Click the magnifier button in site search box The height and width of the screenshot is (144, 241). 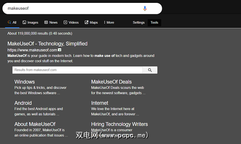click(x=150, y=70)
